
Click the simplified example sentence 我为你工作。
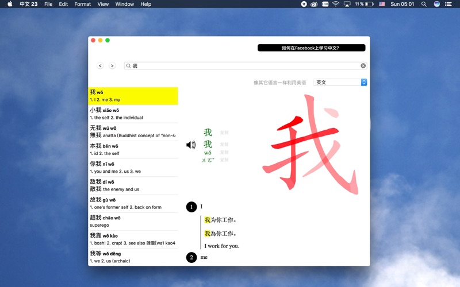[x=220, y=220]
